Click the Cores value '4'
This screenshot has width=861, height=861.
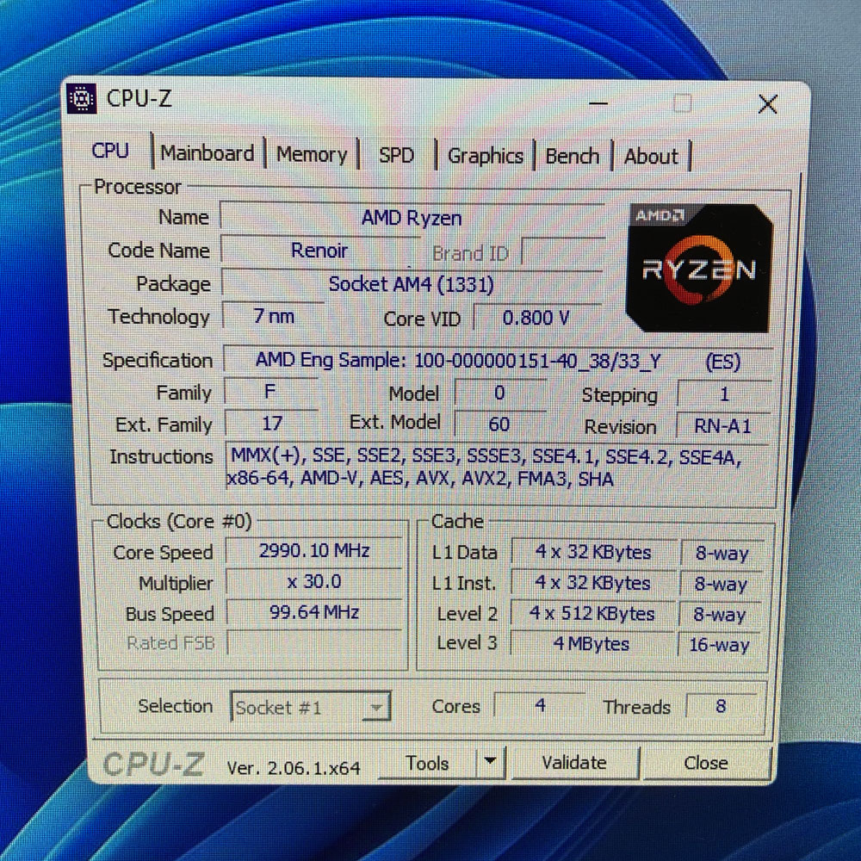541,705
